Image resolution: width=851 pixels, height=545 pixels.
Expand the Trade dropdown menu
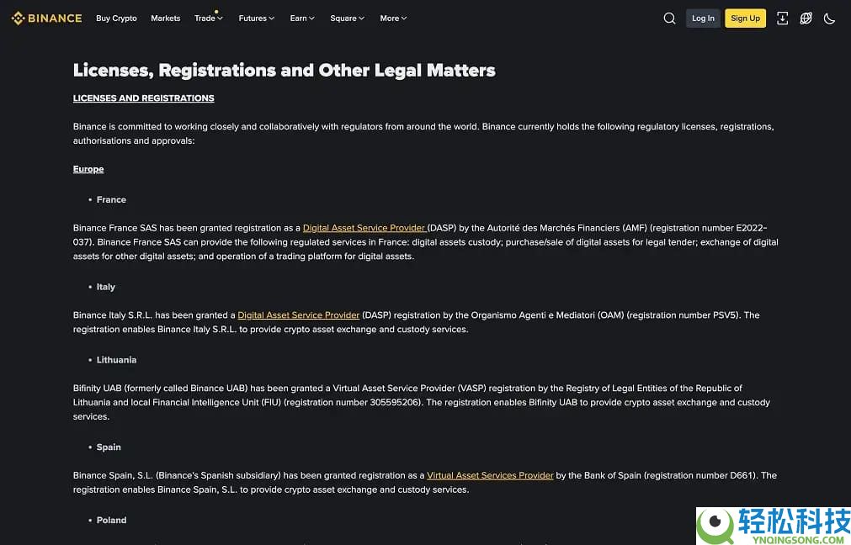pyautogui.click(x=208, y=19)
